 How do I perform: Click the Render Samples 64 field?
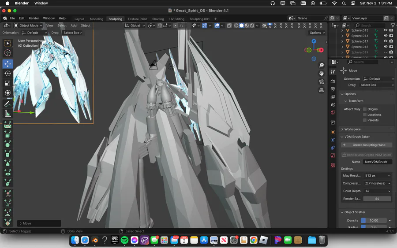coord(377,199)
